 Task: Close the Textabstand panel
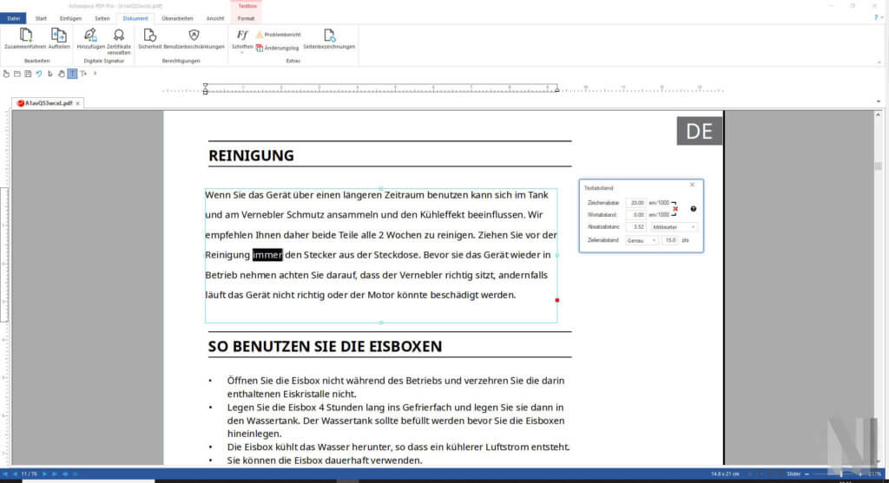pos(692,186)
